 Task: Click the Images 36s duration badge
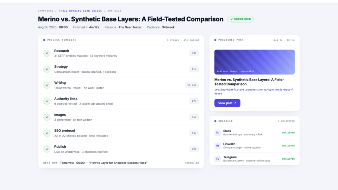click(194, 117)
